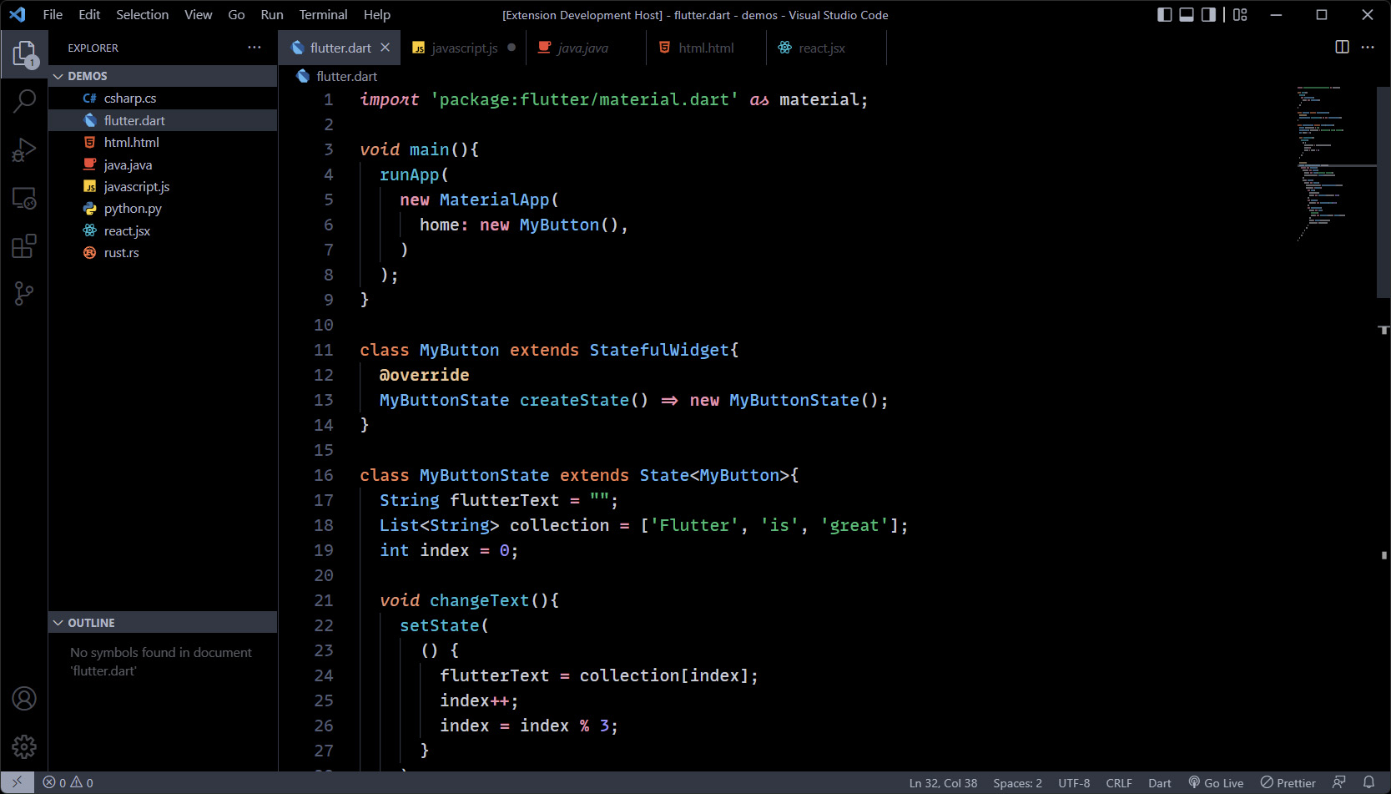Open javascript.js in the explorer
The image size is (1391, 794).
163,186
